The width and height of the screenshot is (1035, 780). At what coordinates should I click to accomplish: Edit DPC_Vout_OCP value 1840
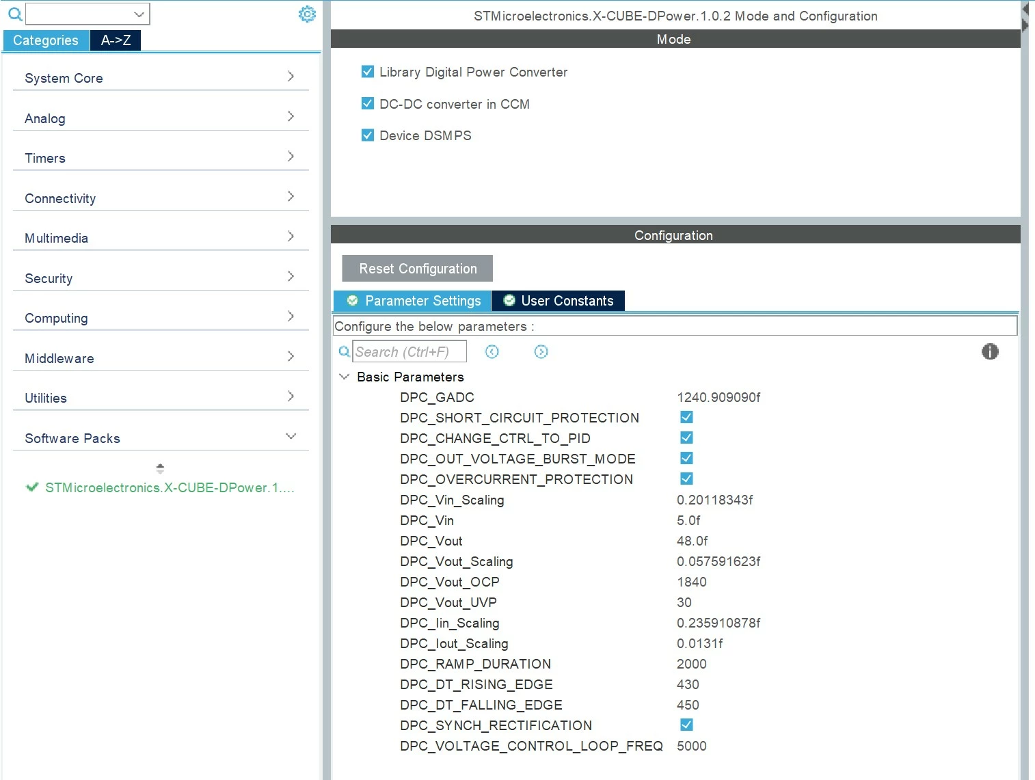click(x=692, y=582)
